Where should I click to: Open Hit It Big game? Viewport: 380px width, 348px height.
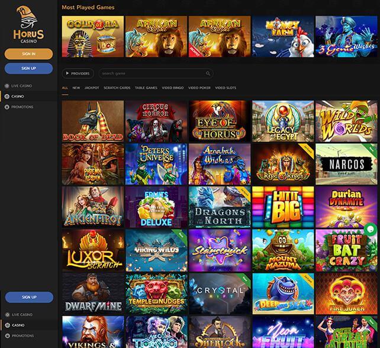point(283,207)
